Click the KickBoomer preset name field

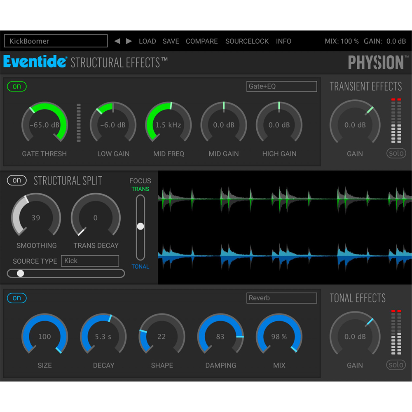56,41
